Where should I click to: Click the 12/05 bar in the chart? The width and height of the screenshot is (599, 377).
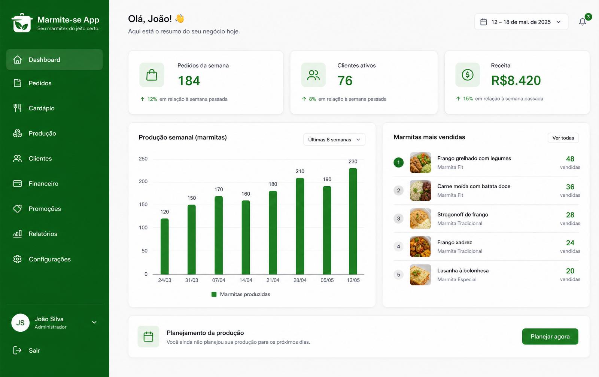(353, 221)
